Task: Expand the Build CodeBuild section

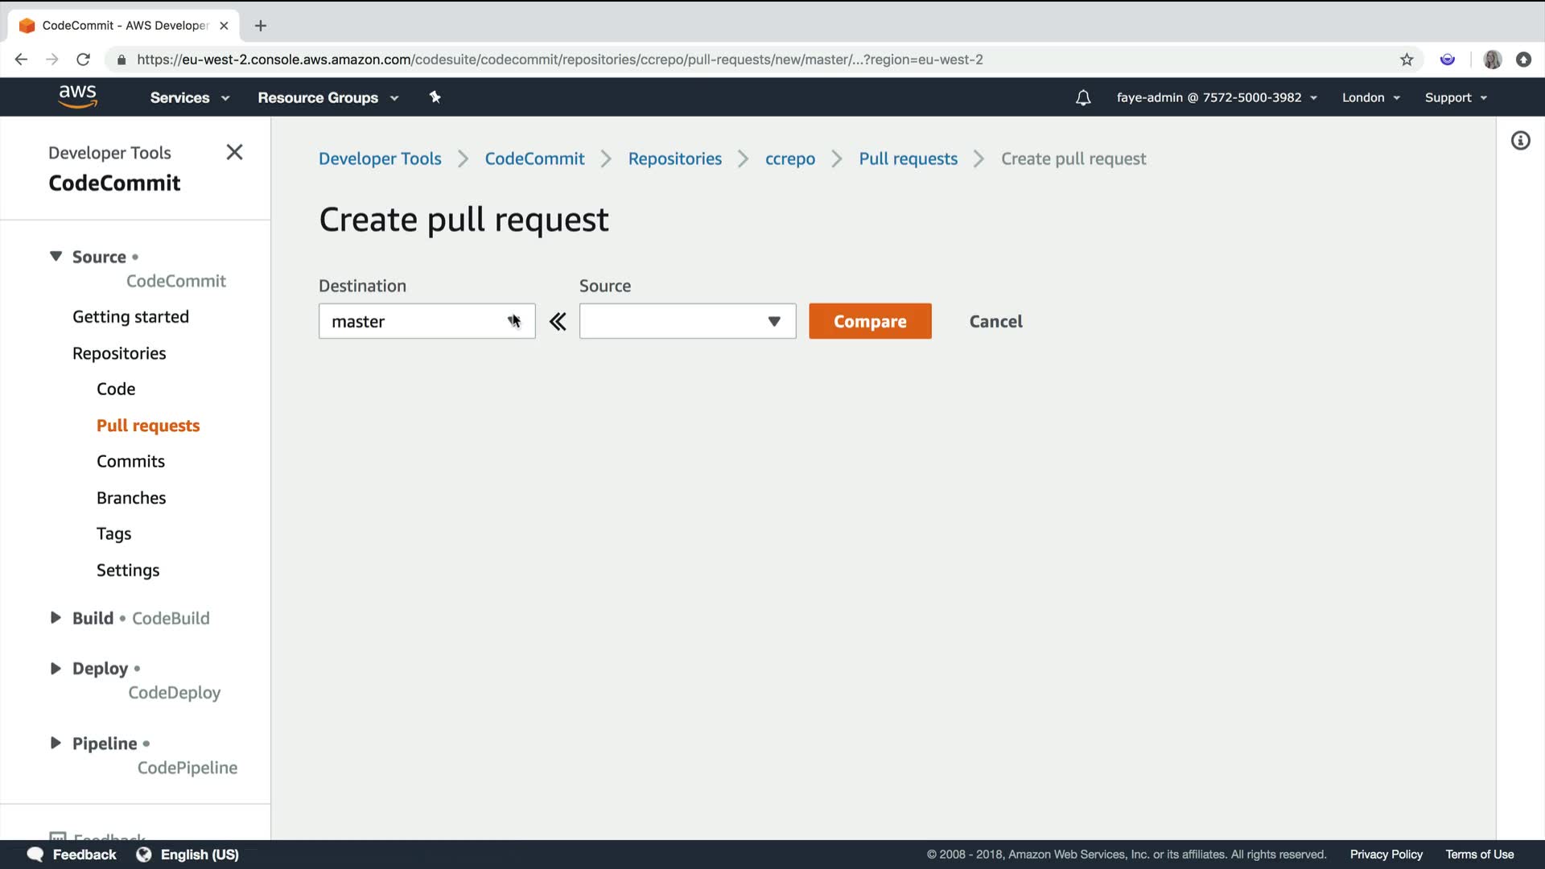Action: [56, 618]
